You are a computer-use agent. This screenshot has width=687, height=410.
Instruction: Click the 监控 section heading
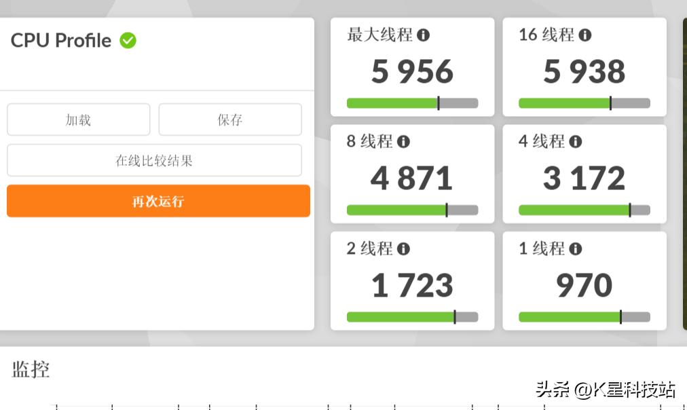pos(31,369)
